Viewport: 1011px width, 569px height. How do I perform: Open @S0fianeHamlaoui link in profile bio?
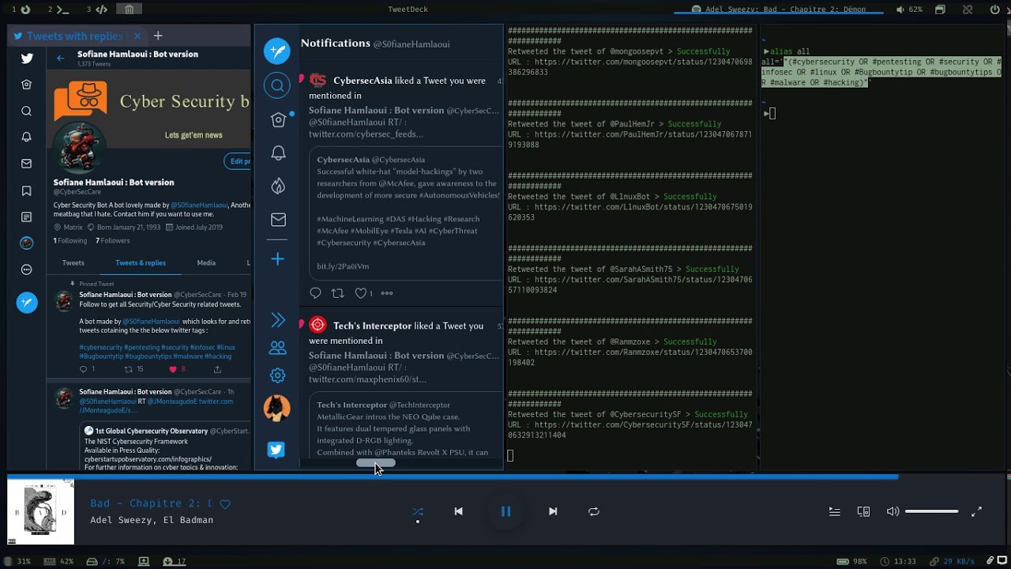click(199, 205)
